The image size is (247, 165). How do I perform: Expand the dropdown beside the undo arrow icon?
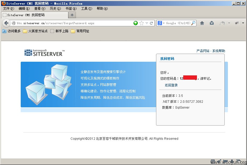[x=229, y=23]
